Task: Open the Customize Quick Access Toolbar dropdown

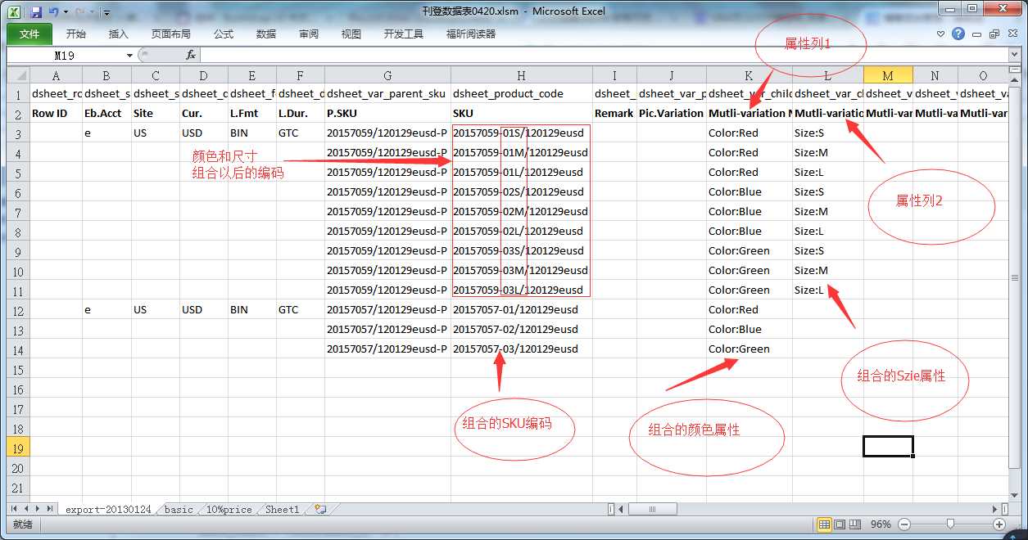Action: pos(106,13)
